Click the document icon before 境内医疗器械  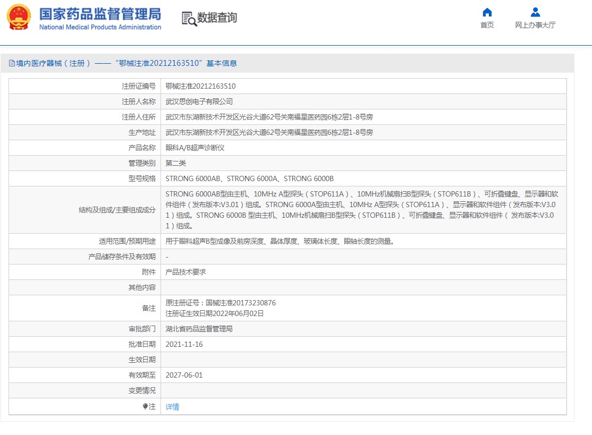(12, 63)
